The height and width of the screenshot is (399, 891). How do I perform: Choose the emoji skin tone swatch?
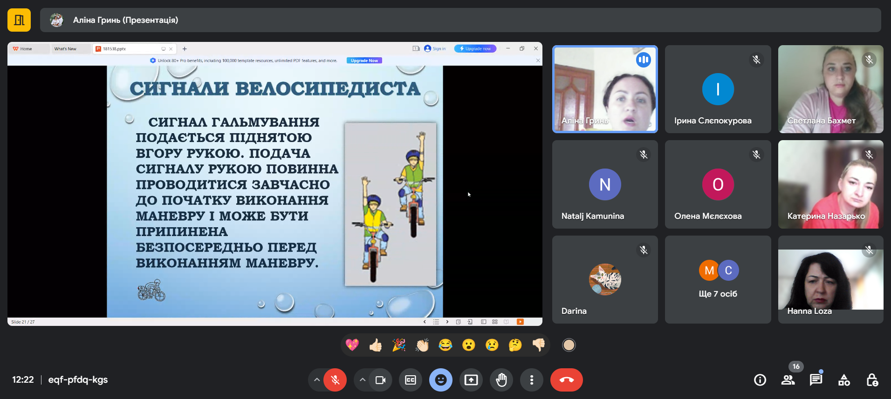[x=569, y=345]
